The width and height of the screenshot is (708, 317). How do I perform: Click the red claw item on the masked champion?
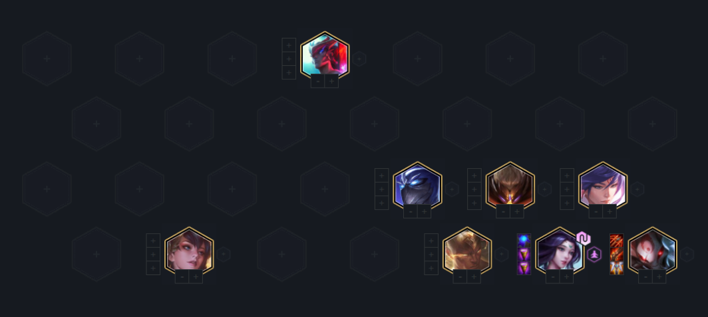[617, 241]
